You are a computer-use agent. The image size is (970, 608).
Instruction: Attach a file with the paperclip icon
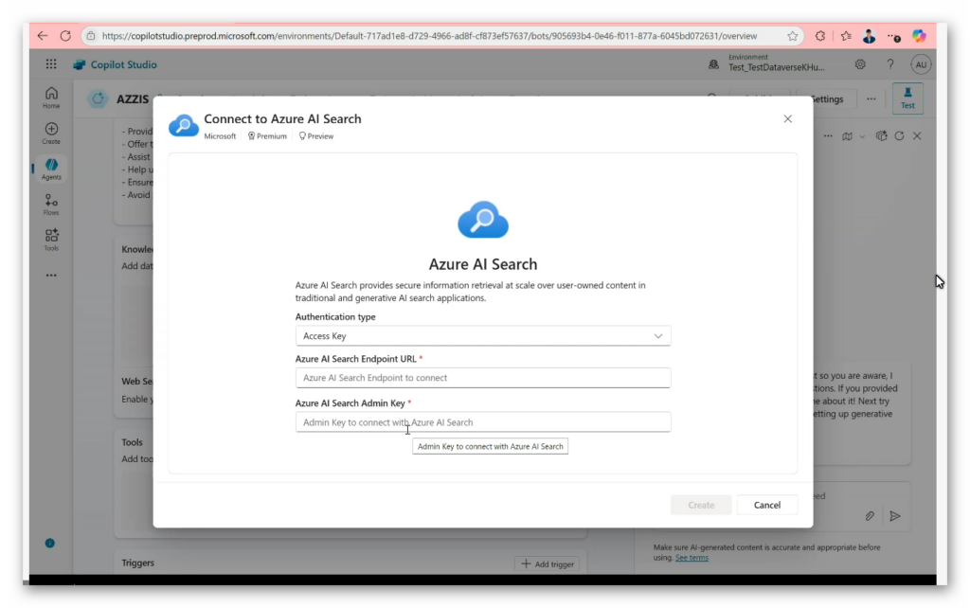(870, 516)
